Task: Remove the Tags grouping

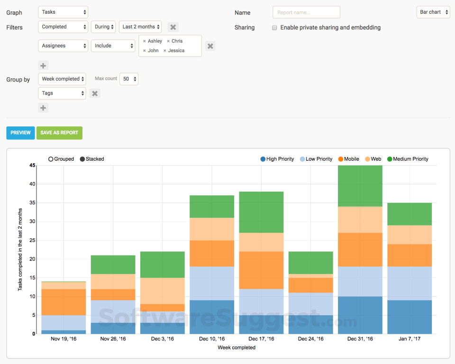Action: 95,94
